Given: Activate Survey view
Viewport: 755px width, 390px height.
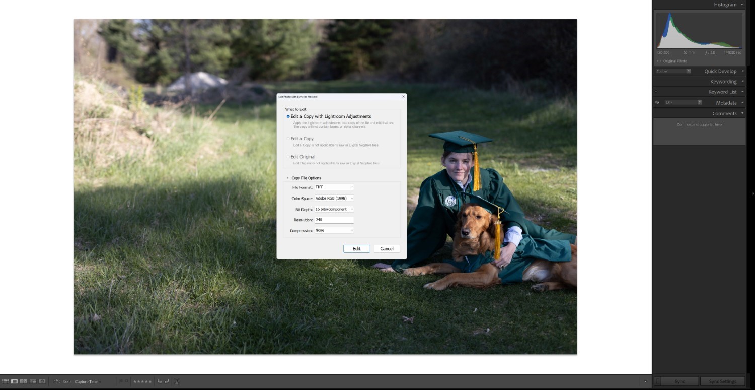Looking at the screenshot, I should click(x=32, y=381).
